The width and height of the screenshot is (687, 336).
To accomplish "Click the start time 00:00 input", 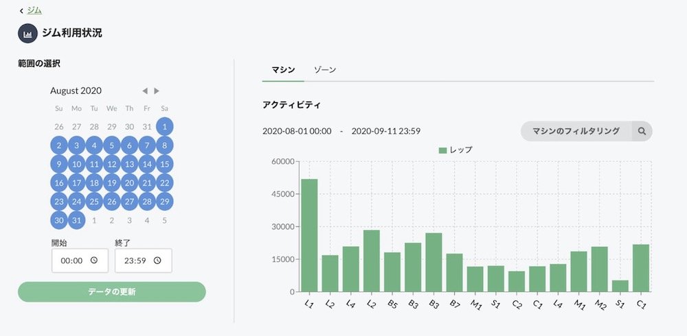I will pos(80,261).
